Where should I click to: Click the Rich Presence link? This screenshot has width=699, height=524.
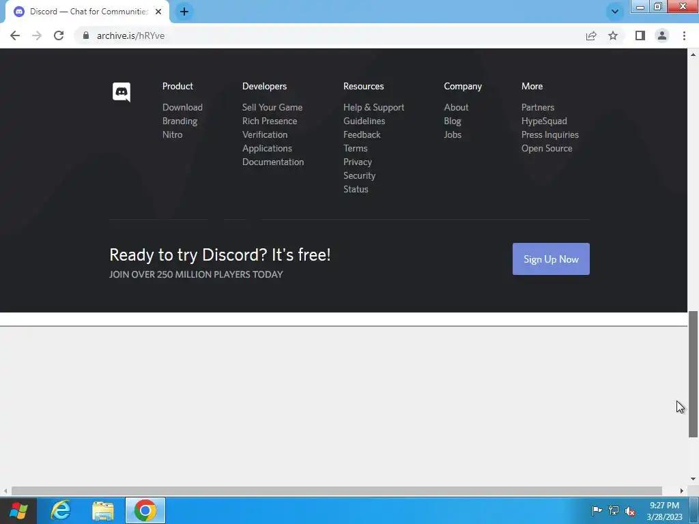[x=270, y=121]
